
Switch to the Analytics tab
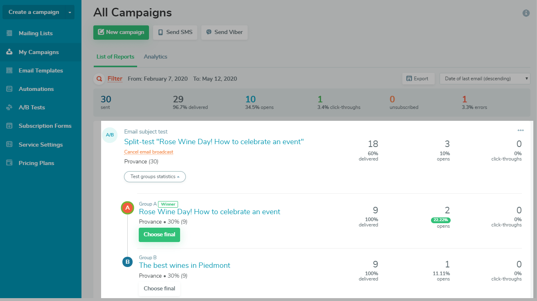tap(156, 57)
